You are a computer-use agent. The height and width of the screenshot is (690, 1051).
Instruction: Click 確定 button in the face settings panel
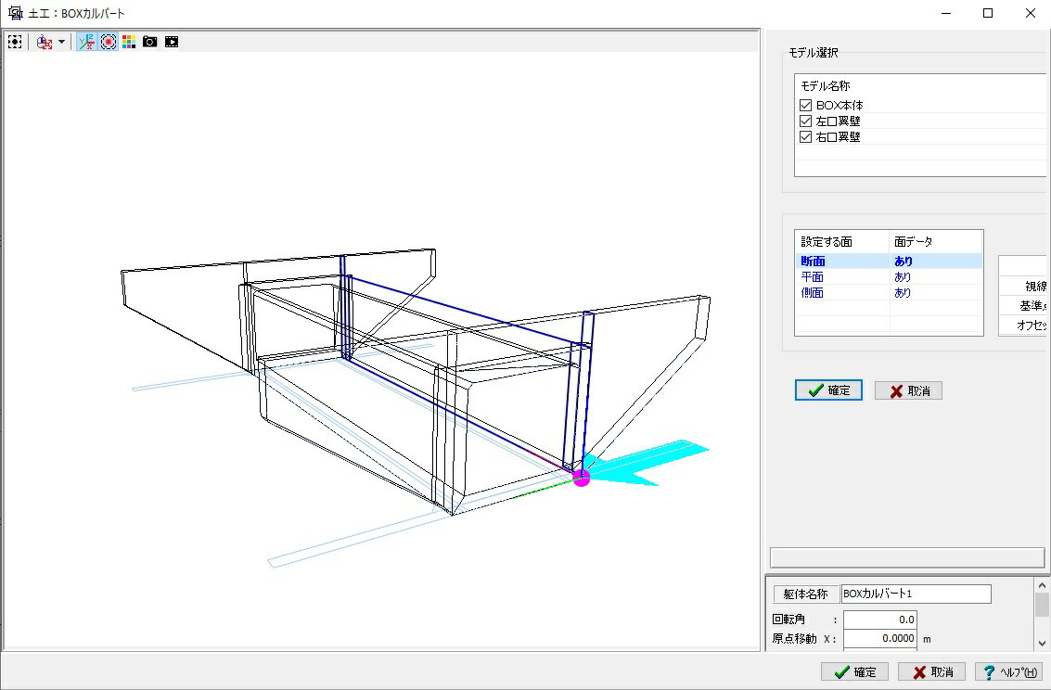point(828,390)
